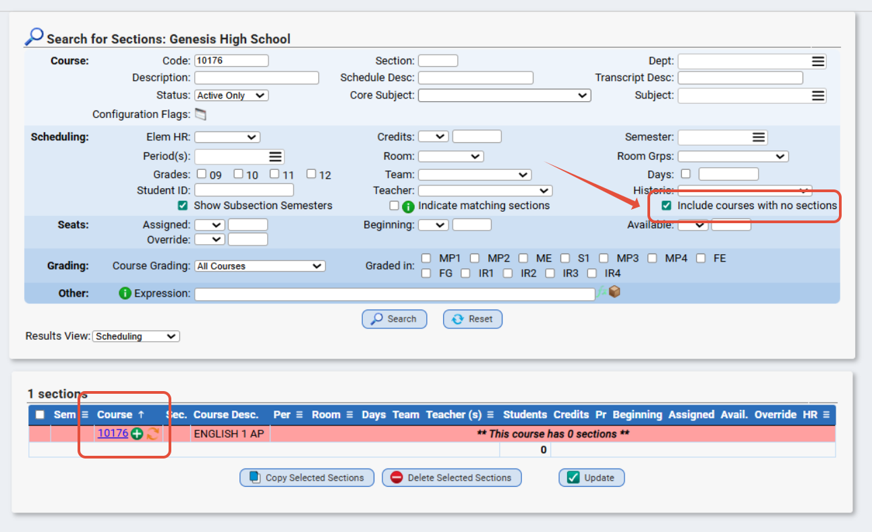Open the Room Grps dropdown
872x532 pixels.
click(733, 156)
